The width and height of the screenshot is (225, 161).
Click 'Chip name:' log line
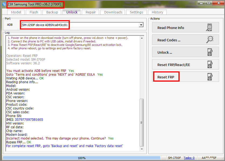click(x=14, y=131)
